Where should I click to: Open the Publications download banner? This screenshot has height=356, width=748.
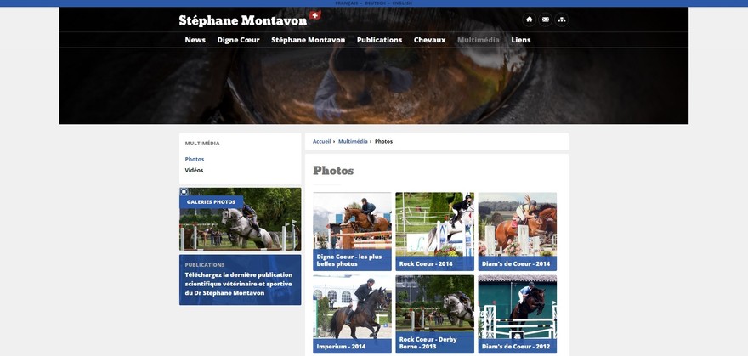tap(240, 280)
